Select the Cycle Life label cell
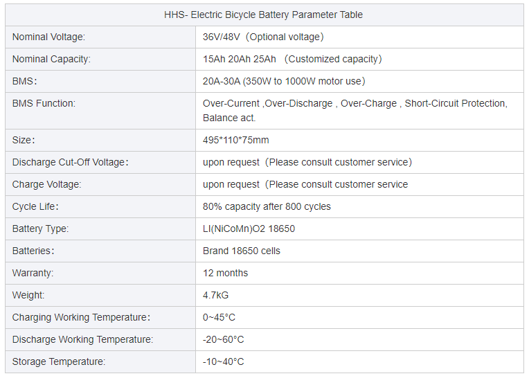 click(36, 206)
